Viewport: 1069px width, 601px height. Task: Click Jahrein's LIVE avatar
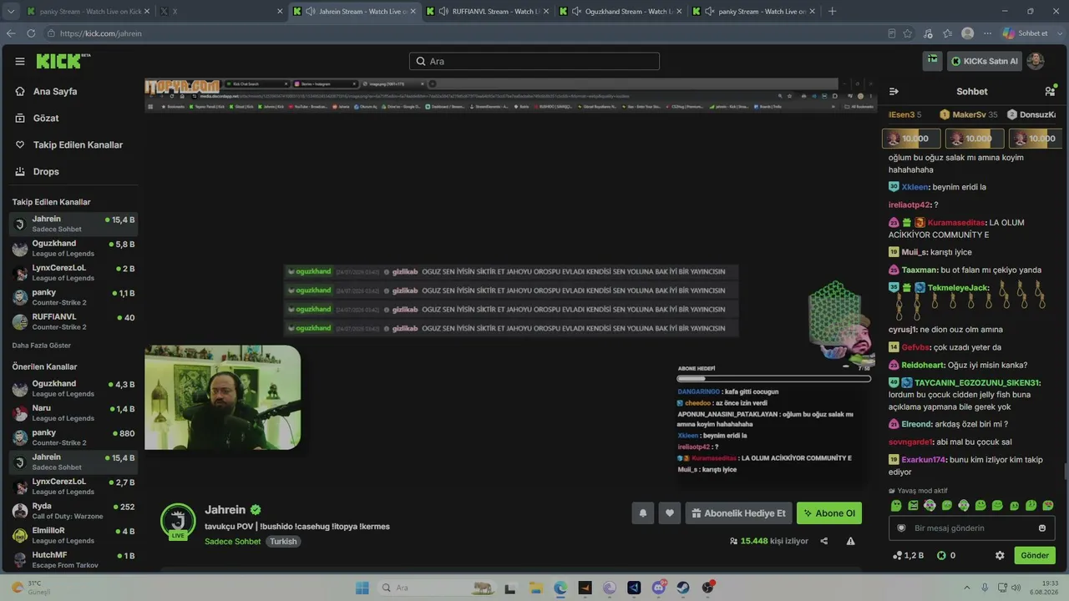click(178, 521)
